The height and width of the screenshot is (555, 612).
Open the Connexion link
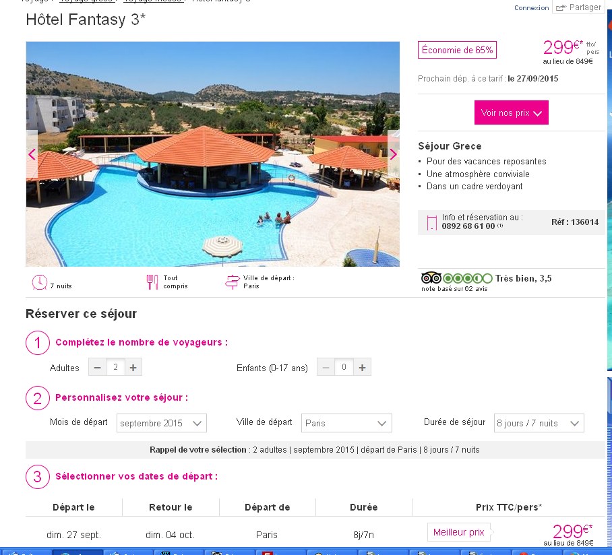[x=531, y=8]
